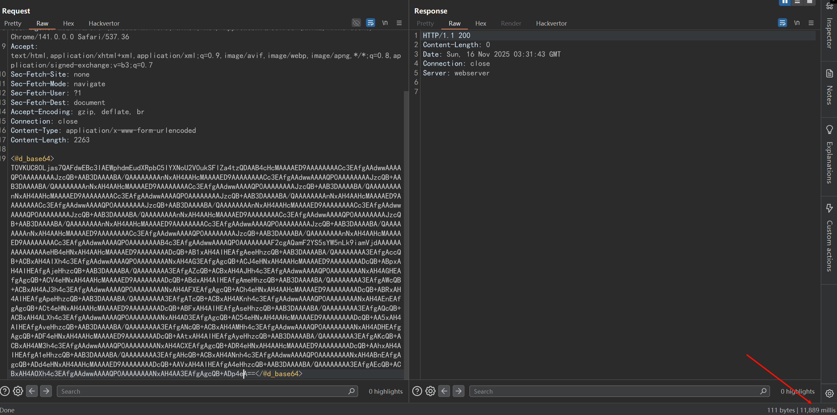837x415 pixels.
Task: Switch response to Pretty view
Action: (425, 23)
